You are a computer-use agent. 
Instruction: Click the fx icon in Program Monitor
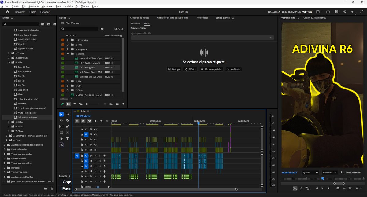point(301,188)
